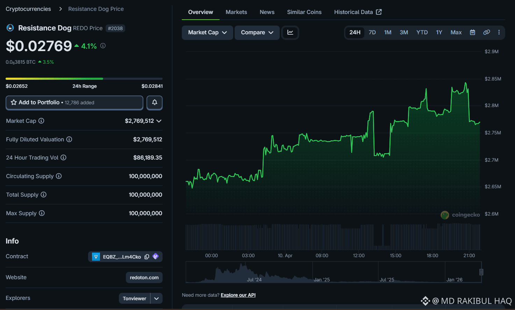Select the 3M time range

click(x=404, y=33)
